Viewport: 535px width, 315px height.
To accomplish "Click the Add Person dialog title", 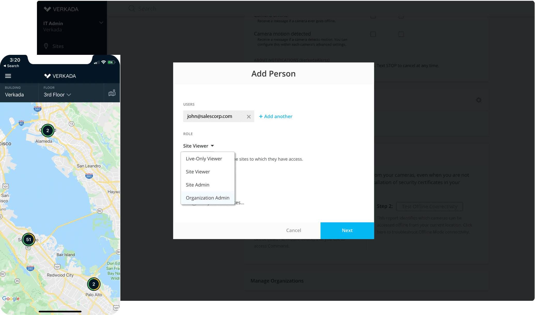I will pos(273,74).
